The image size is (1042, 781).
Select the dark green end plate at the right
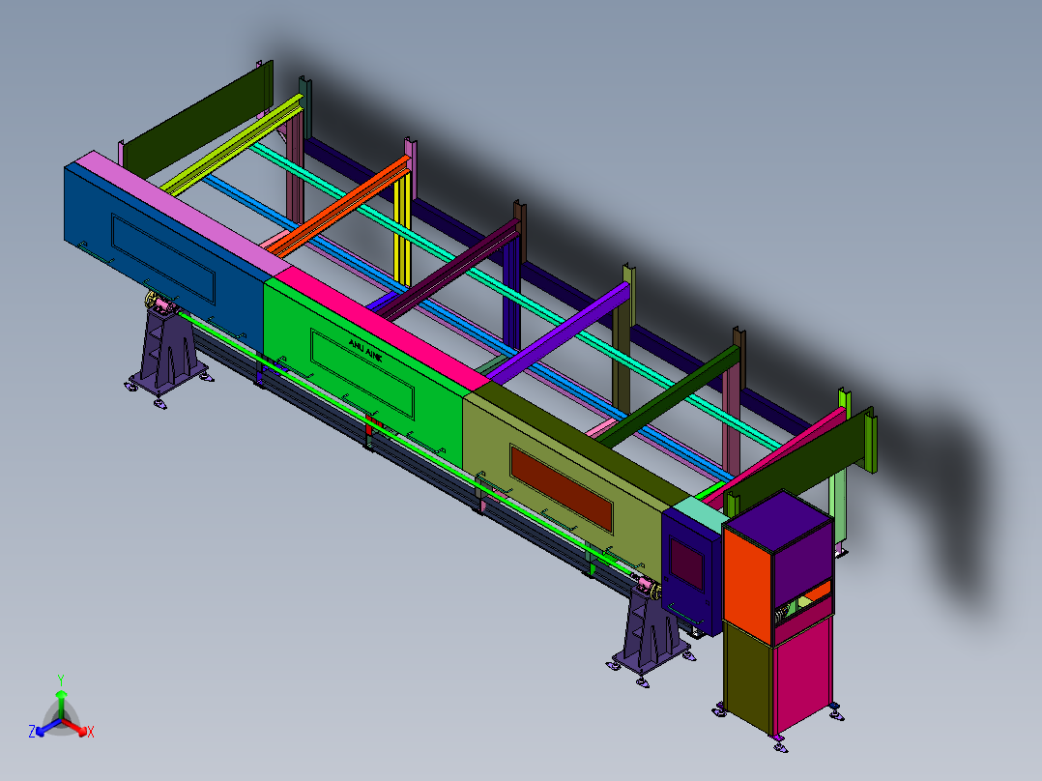pos(800,458)
